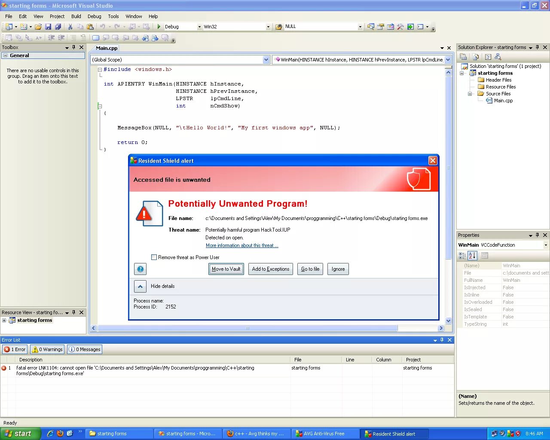Open the solution configuration Debug dropdown

[199, 26]
